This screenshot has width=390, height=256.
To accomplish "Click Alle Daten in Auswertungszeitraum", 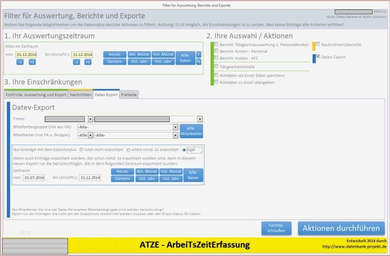I will tap(186, 58).
